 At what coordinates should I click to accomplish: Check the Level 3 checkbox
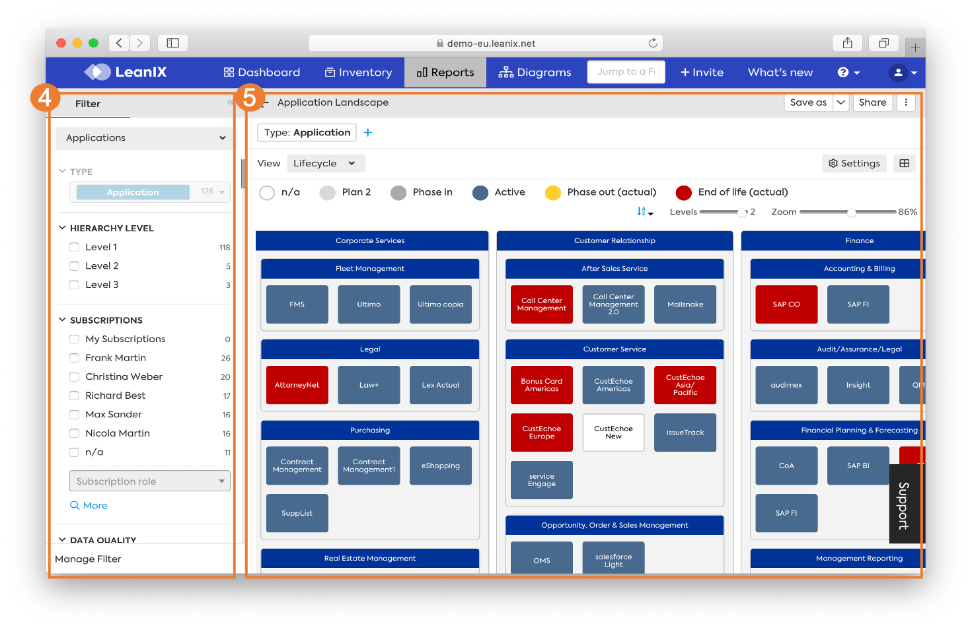74,285
